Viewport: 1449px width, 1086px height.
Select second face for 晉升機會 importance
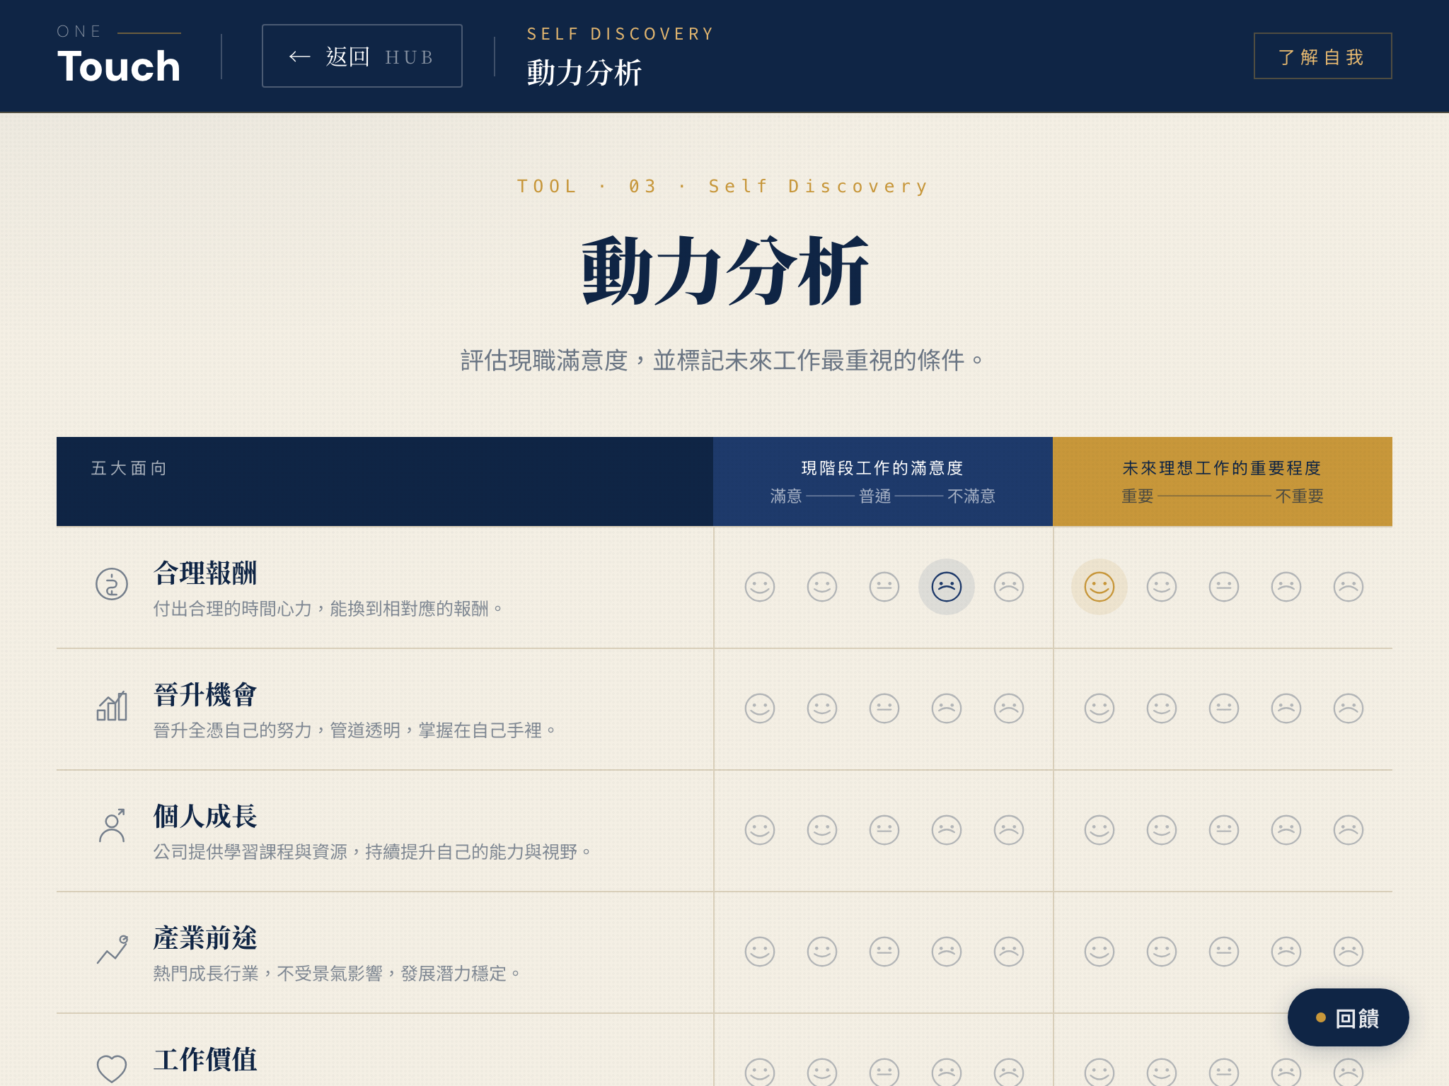click(1162, 708)
